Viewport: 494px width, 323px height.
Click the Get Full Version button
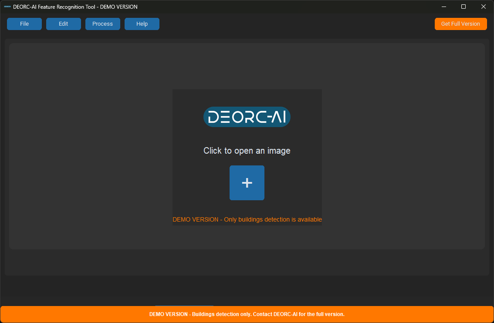point(460,24)
